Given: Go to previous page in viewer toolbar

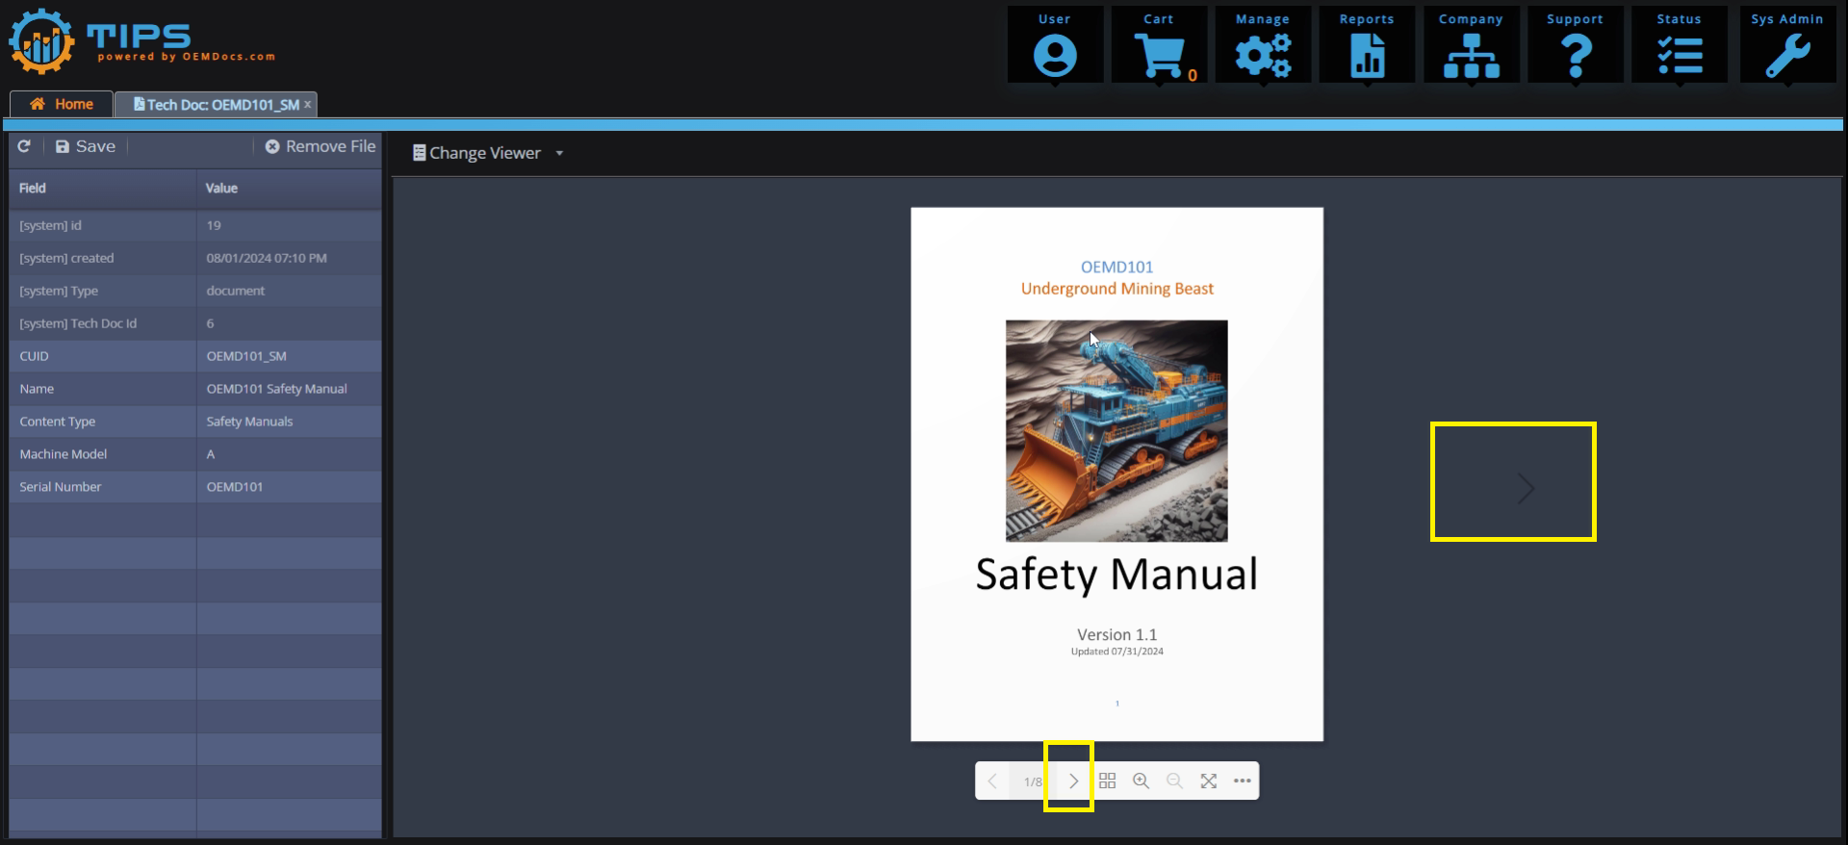Looking at the screenshot, I should (992, 781).
